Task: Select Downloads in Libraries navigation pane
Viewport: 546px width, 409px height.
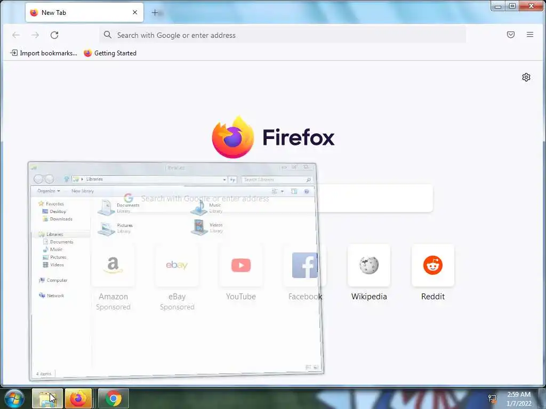Action: [58, 219]
